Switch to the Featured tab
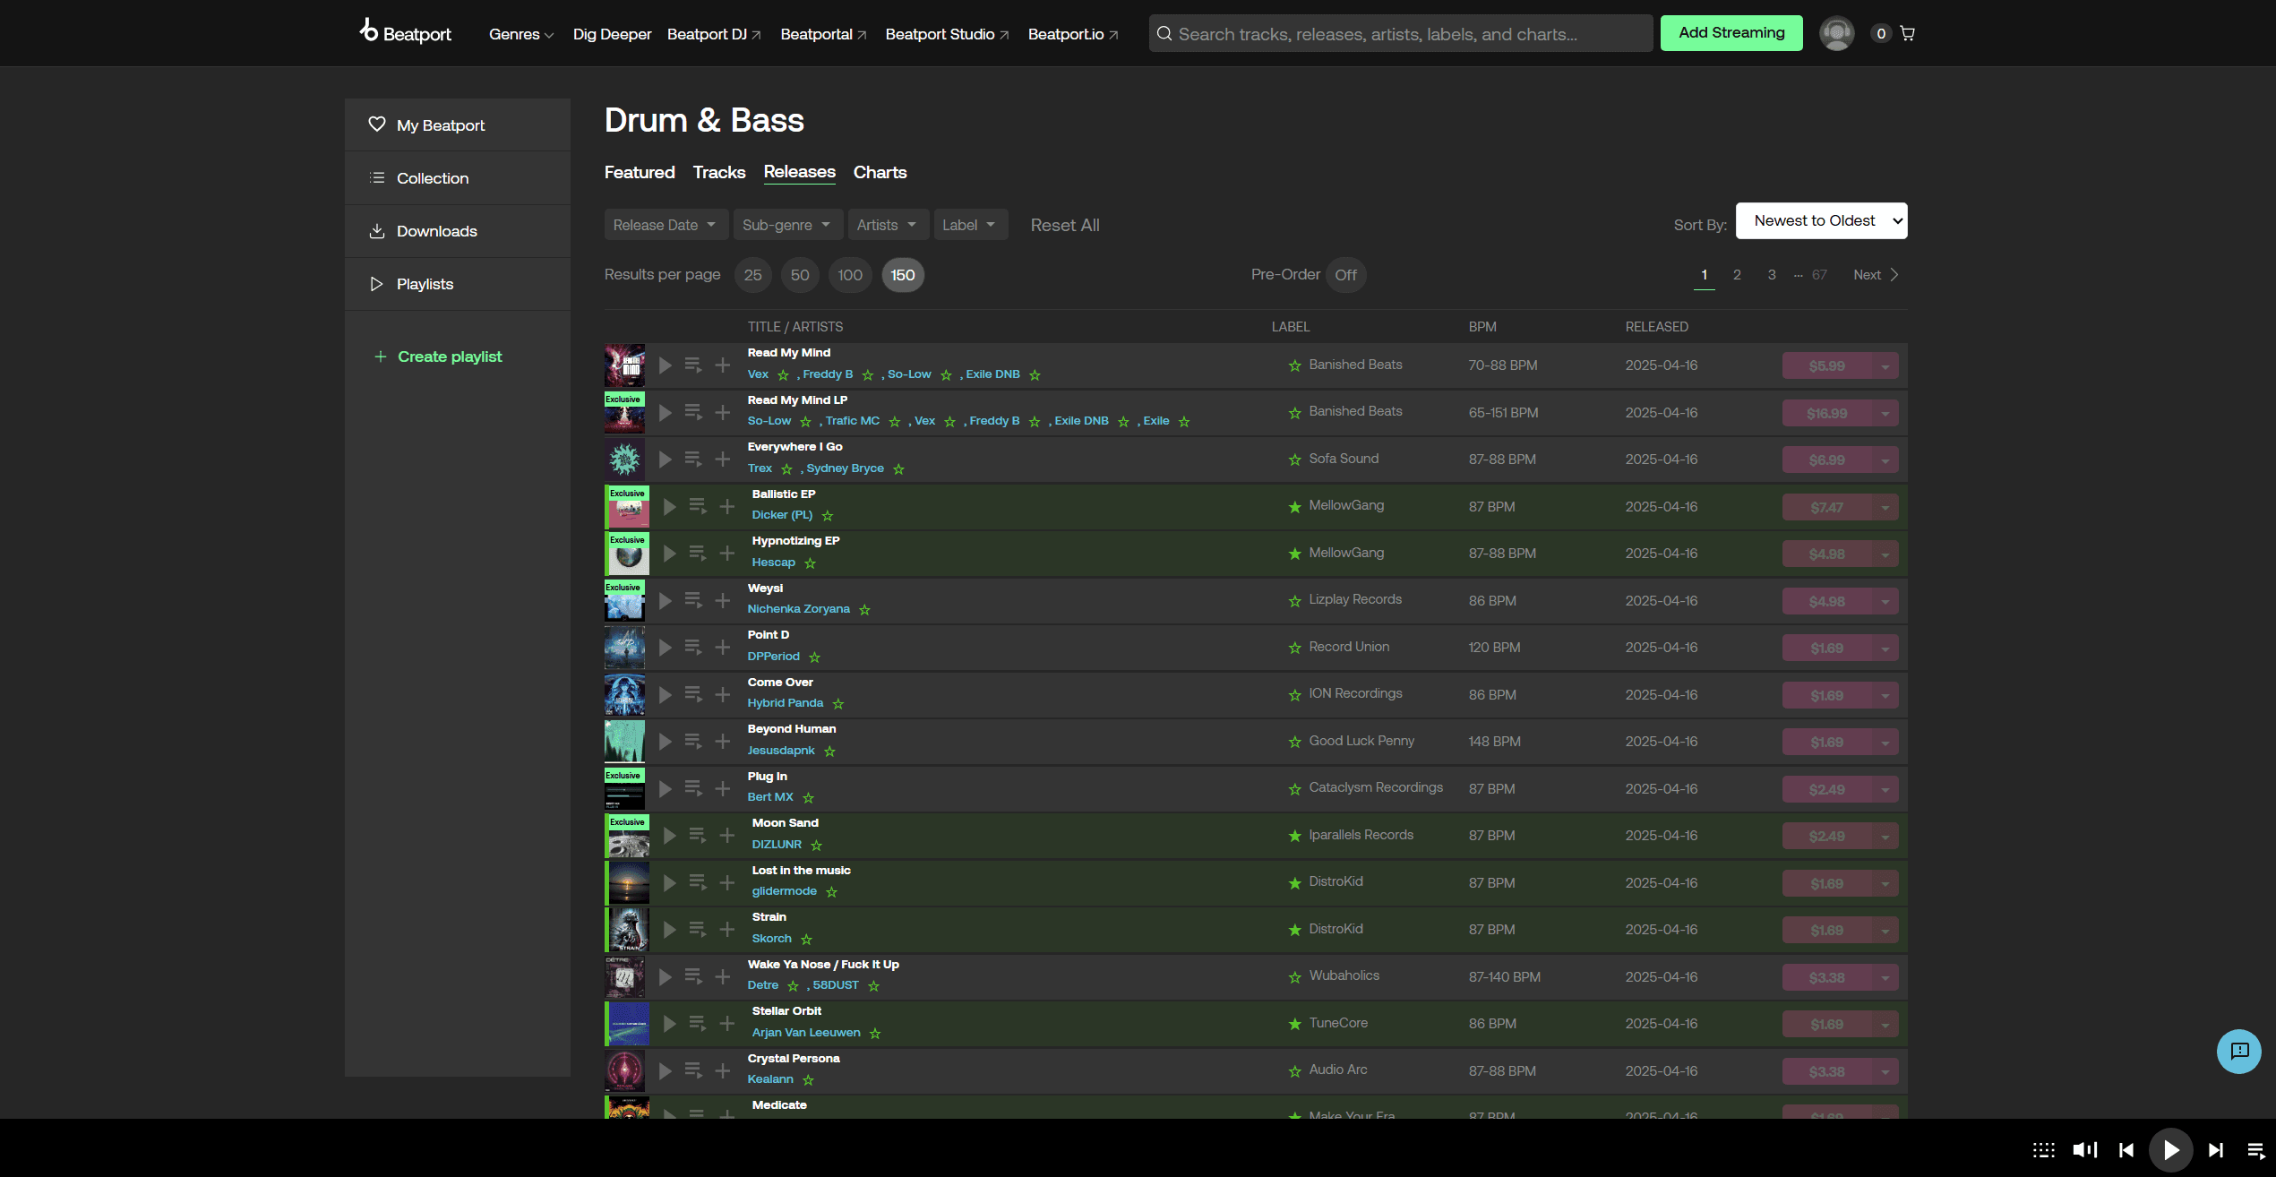This screenshot has width=2276, height=1177. [640, 172]
